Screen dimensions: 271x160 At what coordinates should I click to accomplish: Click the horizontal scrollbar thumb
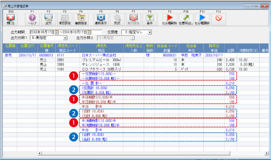tap(136, 153)
